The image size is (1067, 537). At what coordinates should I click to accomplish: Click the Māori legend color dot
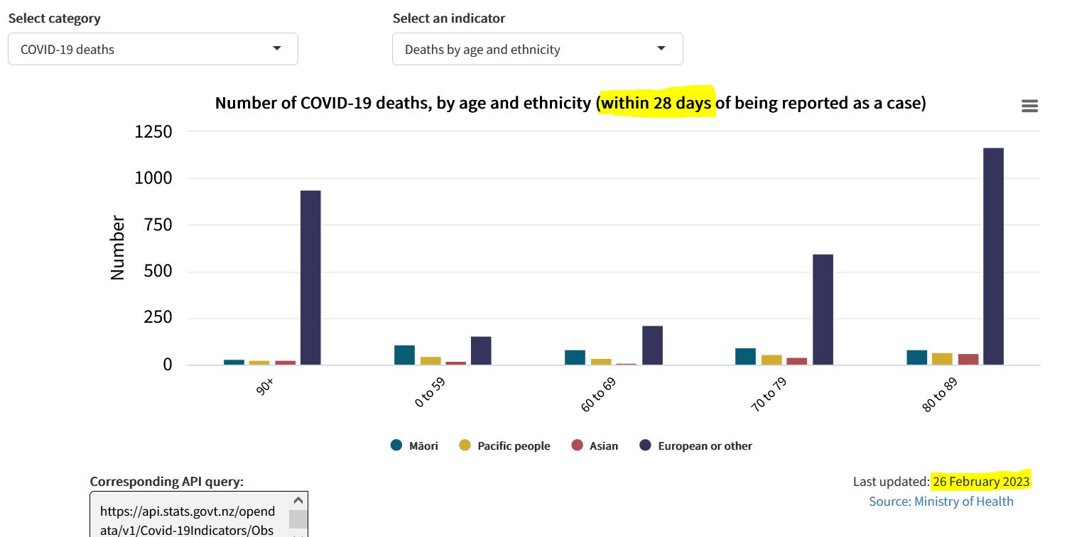pyautogui.click(x=397, y=445)
